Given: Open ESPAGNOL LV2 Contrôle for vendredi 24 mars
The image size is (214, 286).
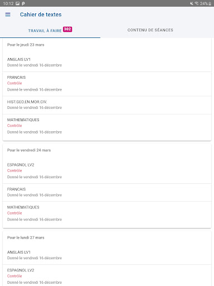Looking at the screenshot, I should pyautogui.click(x=107, y=171).
